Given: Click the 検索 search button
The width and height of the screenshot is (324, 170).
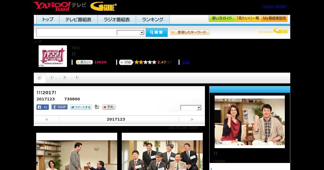Looking at the screenshot, I should [157, 33].
